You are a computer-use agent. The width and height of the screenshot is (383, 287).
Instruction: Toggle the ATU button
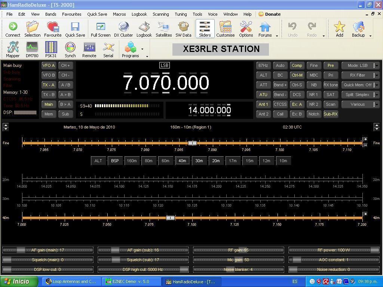(x=263, y=95)
